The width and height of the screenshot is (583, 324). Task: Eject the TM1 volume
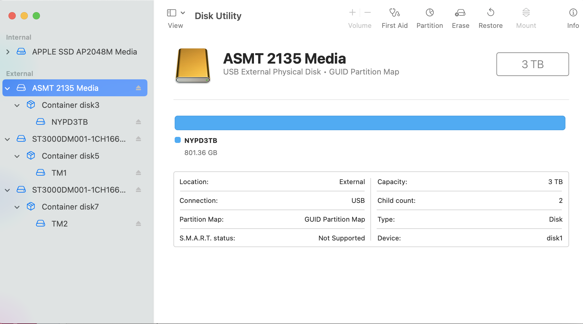138,173
